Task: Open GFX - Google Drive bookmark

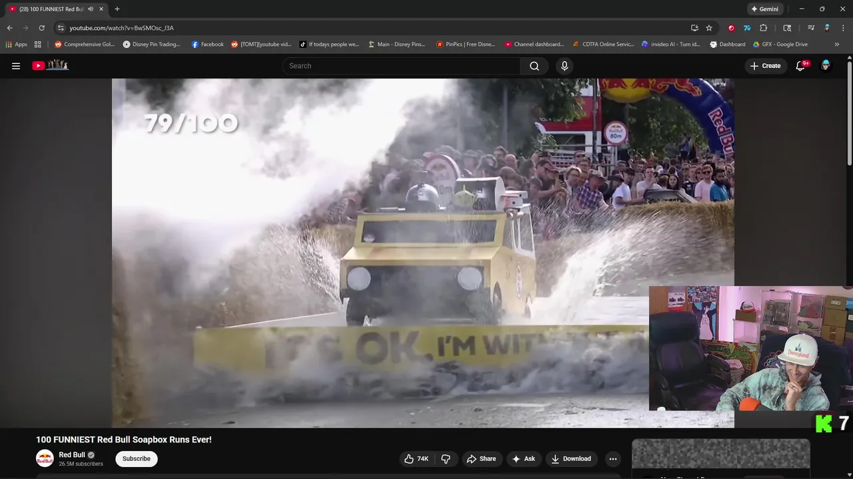Action: (x=780, y=45)
